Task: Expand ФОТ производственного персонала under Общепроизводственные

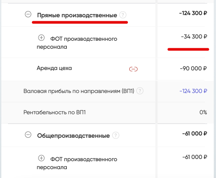Action: [41, 158]
